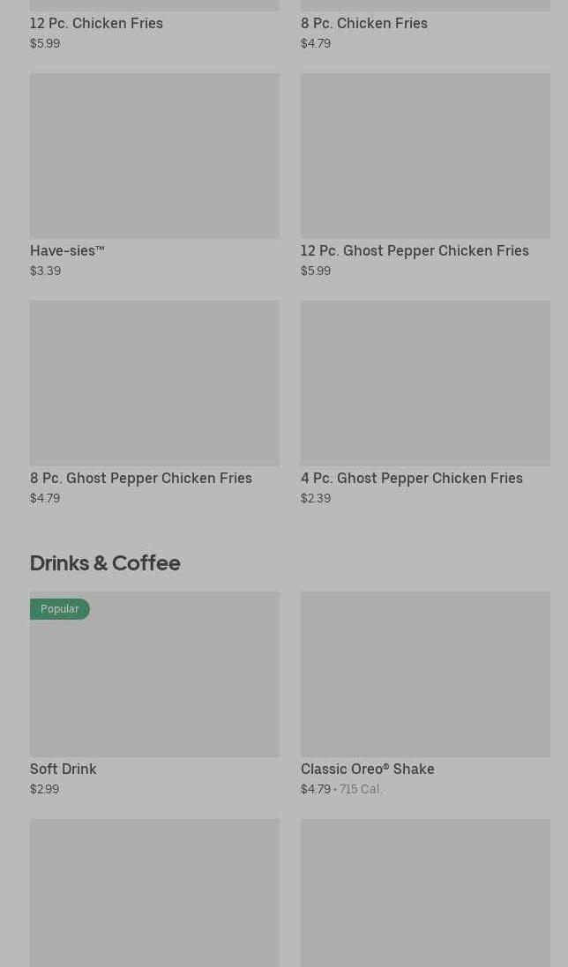Viewport: 568px width, 967px height.
Task: Open the Soft Drink item title
Action: point(64,770)
